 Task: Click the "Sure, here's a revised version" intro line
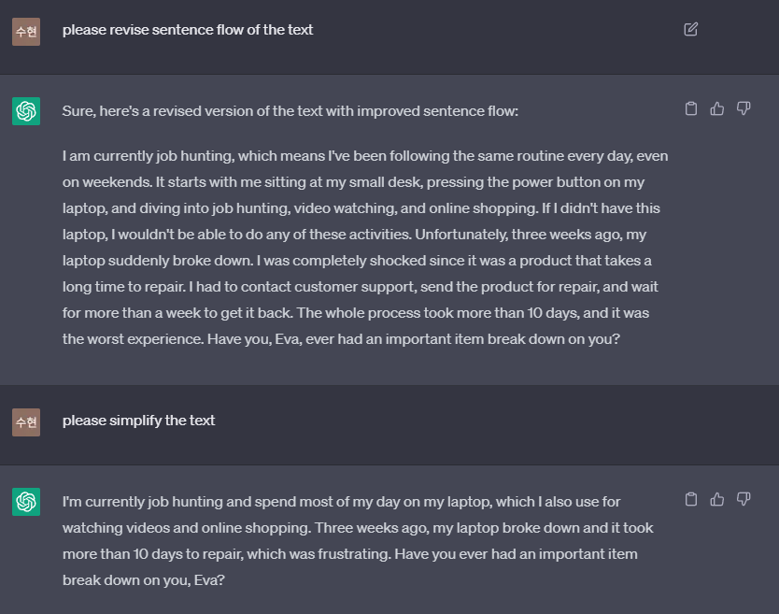pyautogui.click(x=290, y=111)
